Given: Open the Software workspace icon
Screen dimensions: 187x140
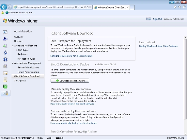Looking at the screenshot, I should (x=5, y=66).
